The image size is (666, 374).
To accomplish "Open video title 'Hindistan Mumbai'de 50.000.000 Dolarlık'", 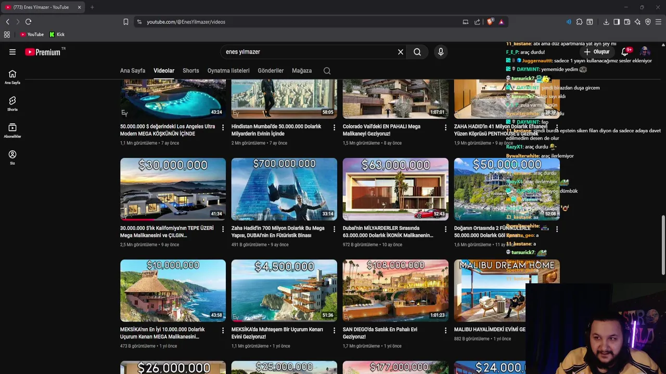I will pos(276,130).
